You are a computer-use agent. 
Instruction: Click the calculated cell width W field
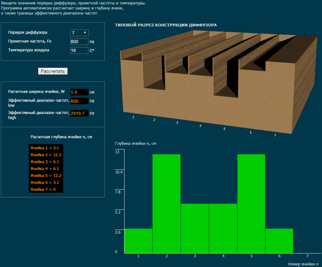tap(79, 92)
